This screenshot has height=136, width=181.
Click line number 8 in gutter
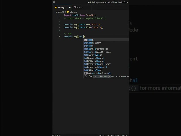tap(59, 37)
